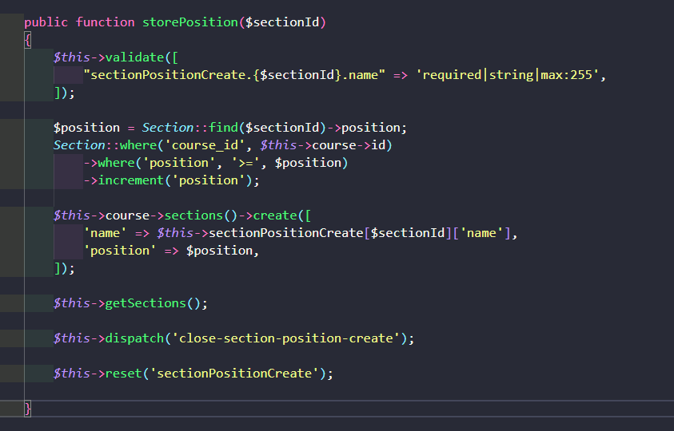
Task: Click the '>=' operator string
Action: click(x=245, y=163)
